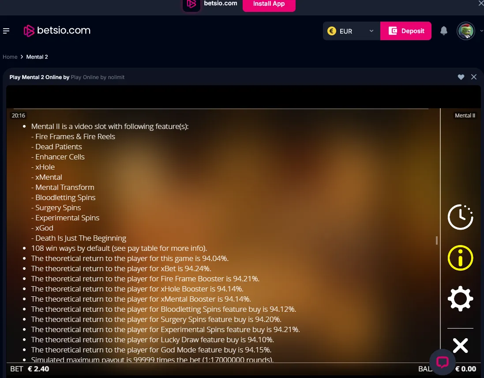Click the '108 win ways by default' line

[119, 248]
